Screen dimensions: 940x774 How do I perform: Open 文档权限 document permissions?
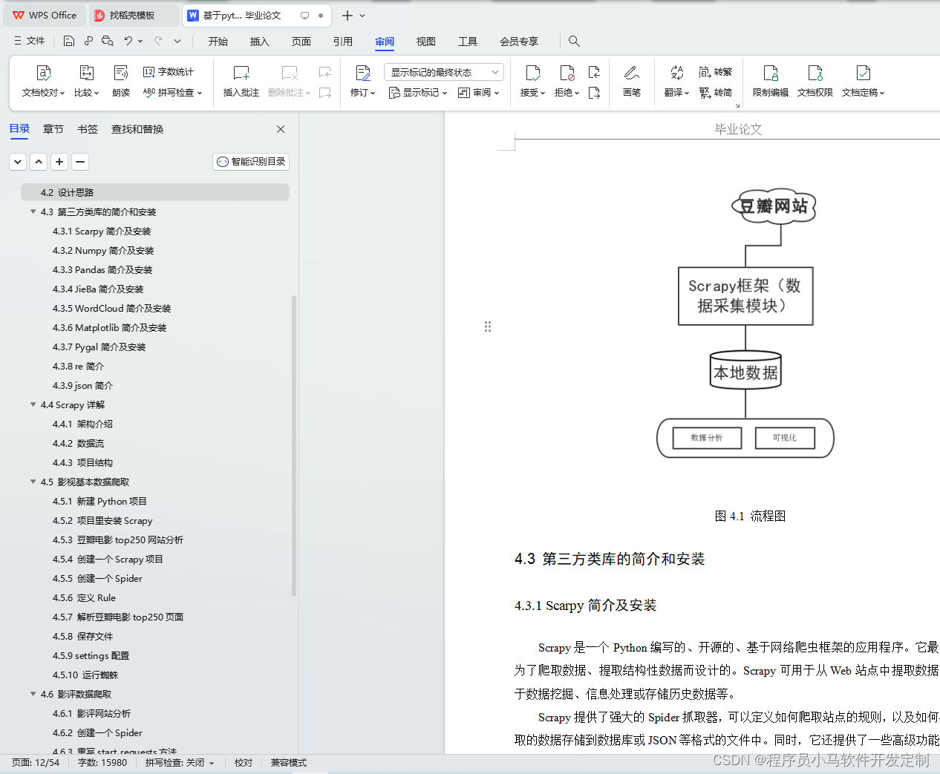tap(815, 82)
